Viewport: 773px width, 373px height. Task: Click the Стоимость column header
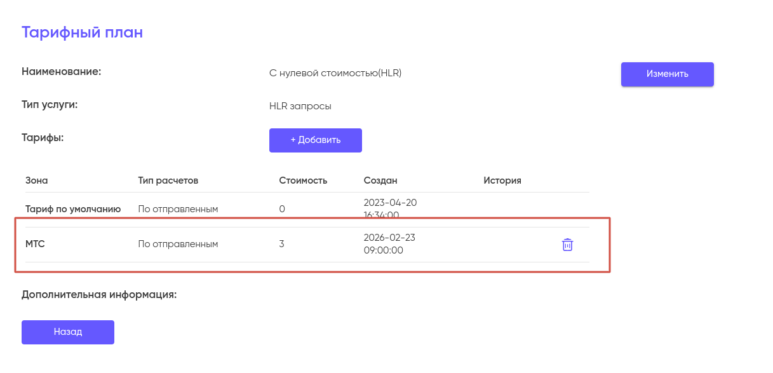coord(303,180)
